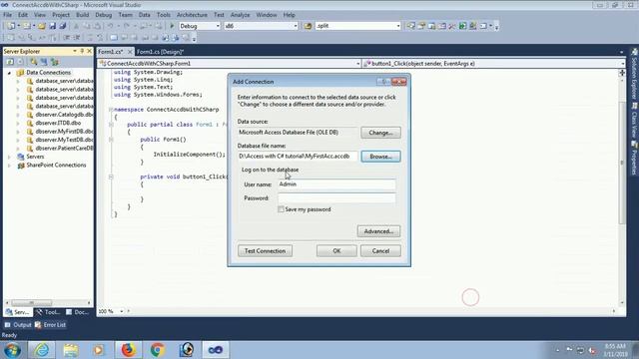Collapse the button1_Click method outlining block
The height and width of the screenshot is (359, 639).
tap(111, 177)
